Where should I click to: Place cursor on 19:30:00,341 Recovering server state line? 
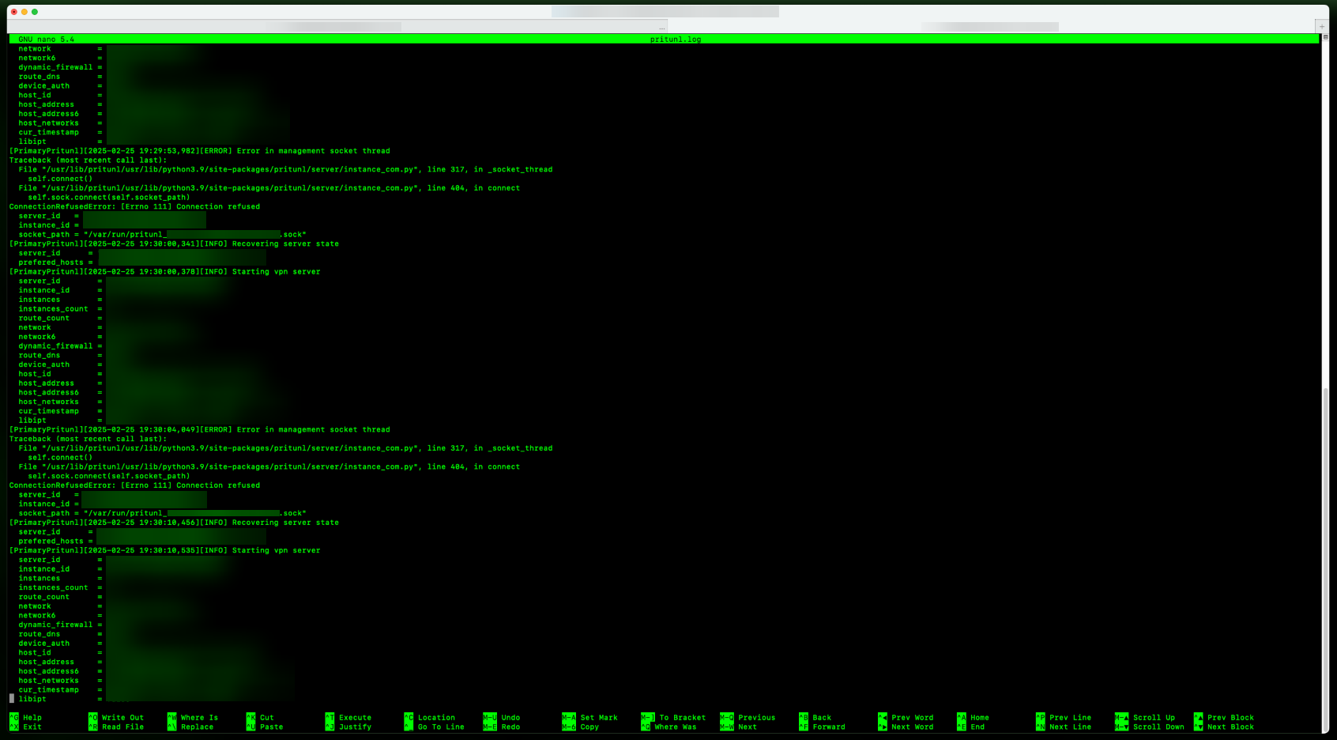[174, 244]
